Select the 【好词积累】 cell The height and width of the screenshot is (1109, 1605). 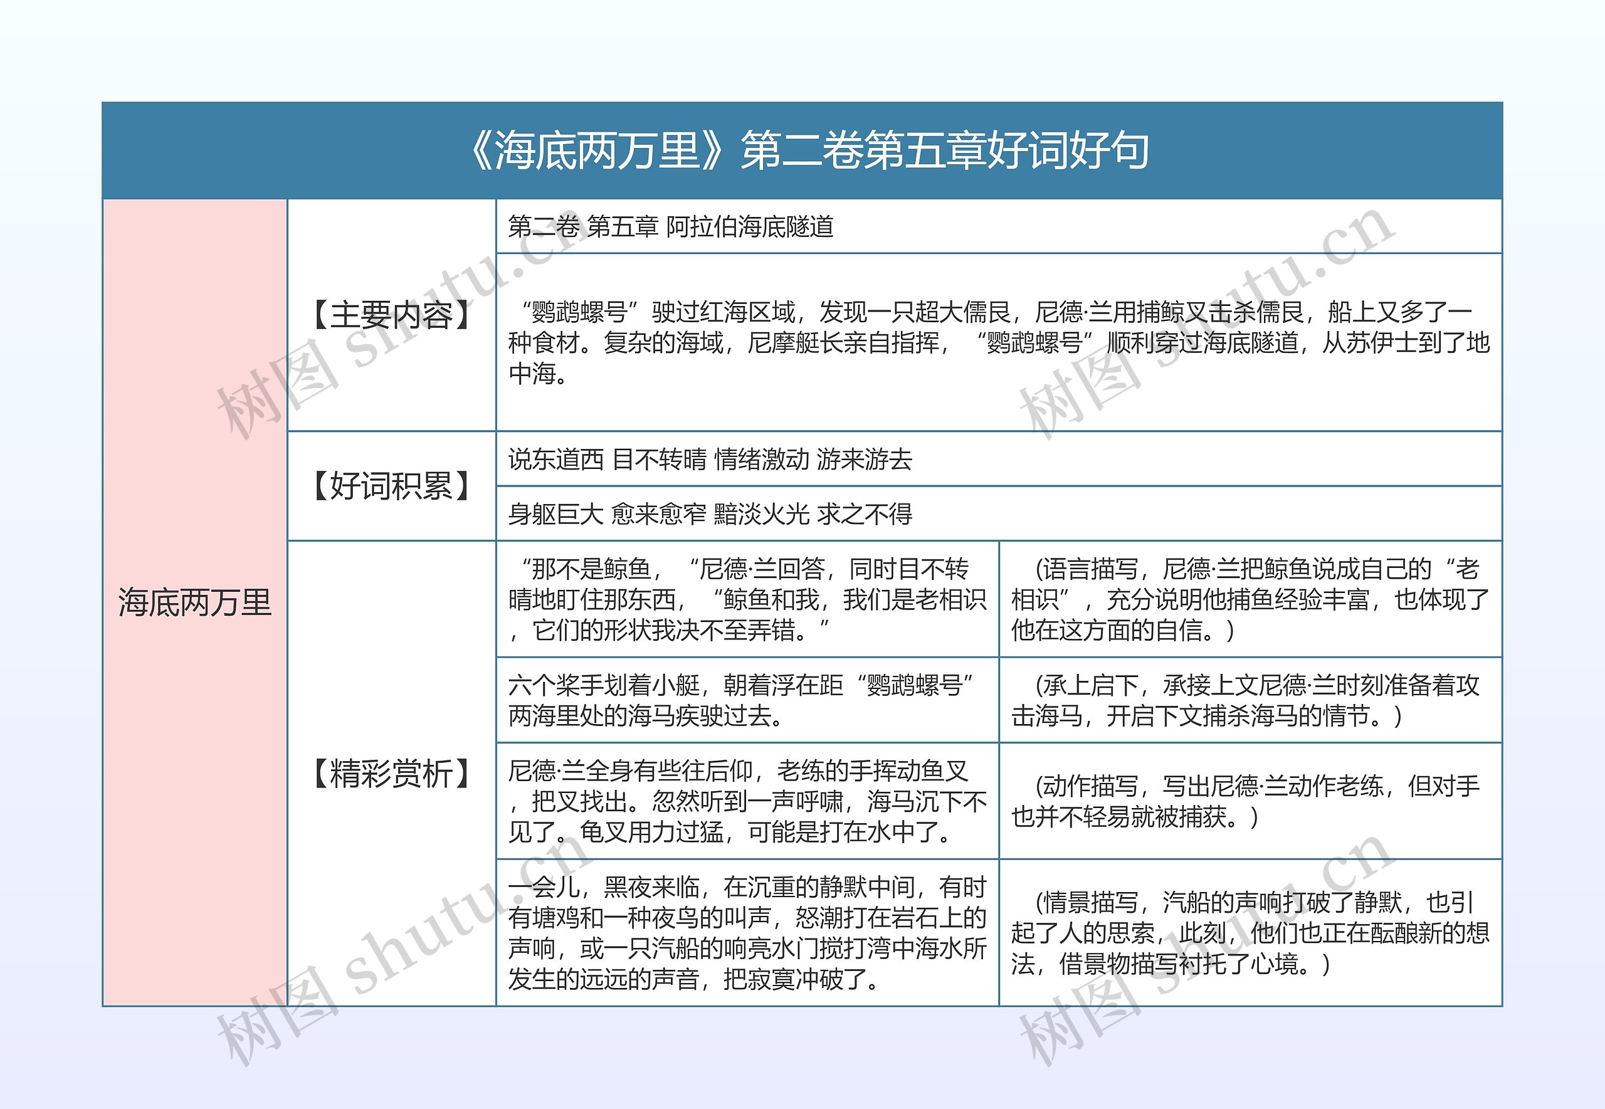pyautogui.click(x=392, y=486)
